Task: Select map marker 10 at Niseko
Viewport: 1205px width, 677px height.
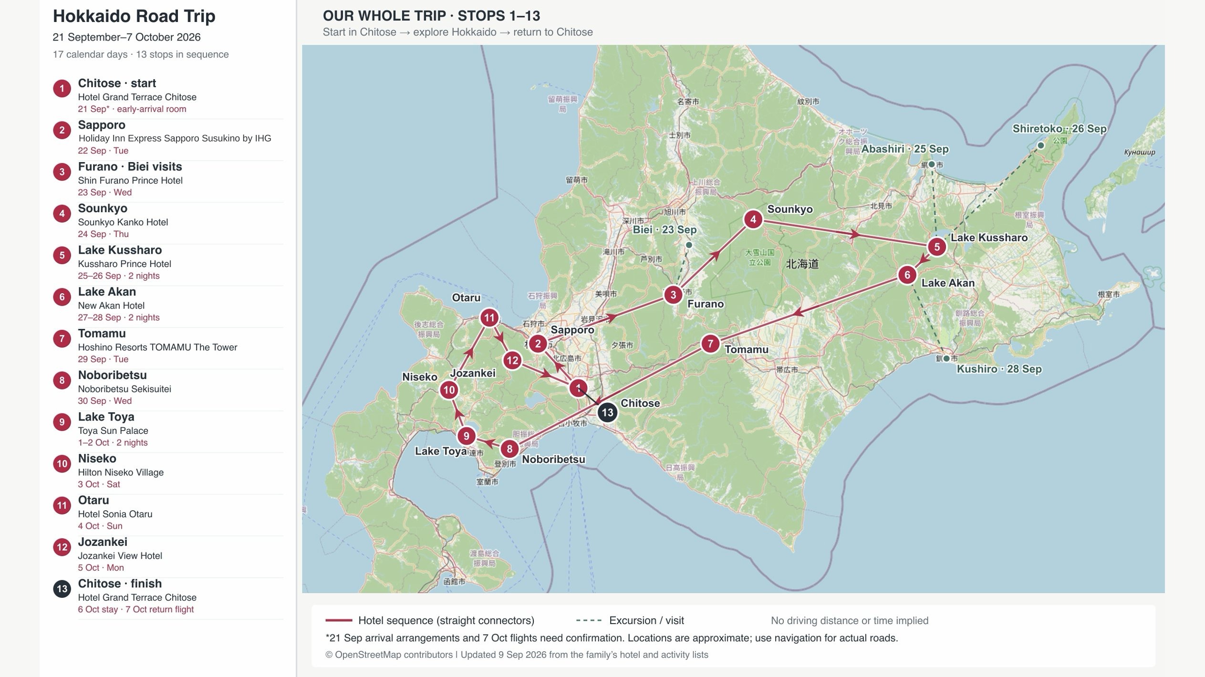Action: coord(449,390)
